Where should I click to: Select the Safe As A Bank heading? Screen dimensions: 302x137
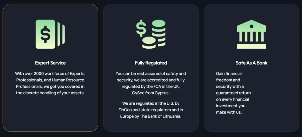click(251, 63)
